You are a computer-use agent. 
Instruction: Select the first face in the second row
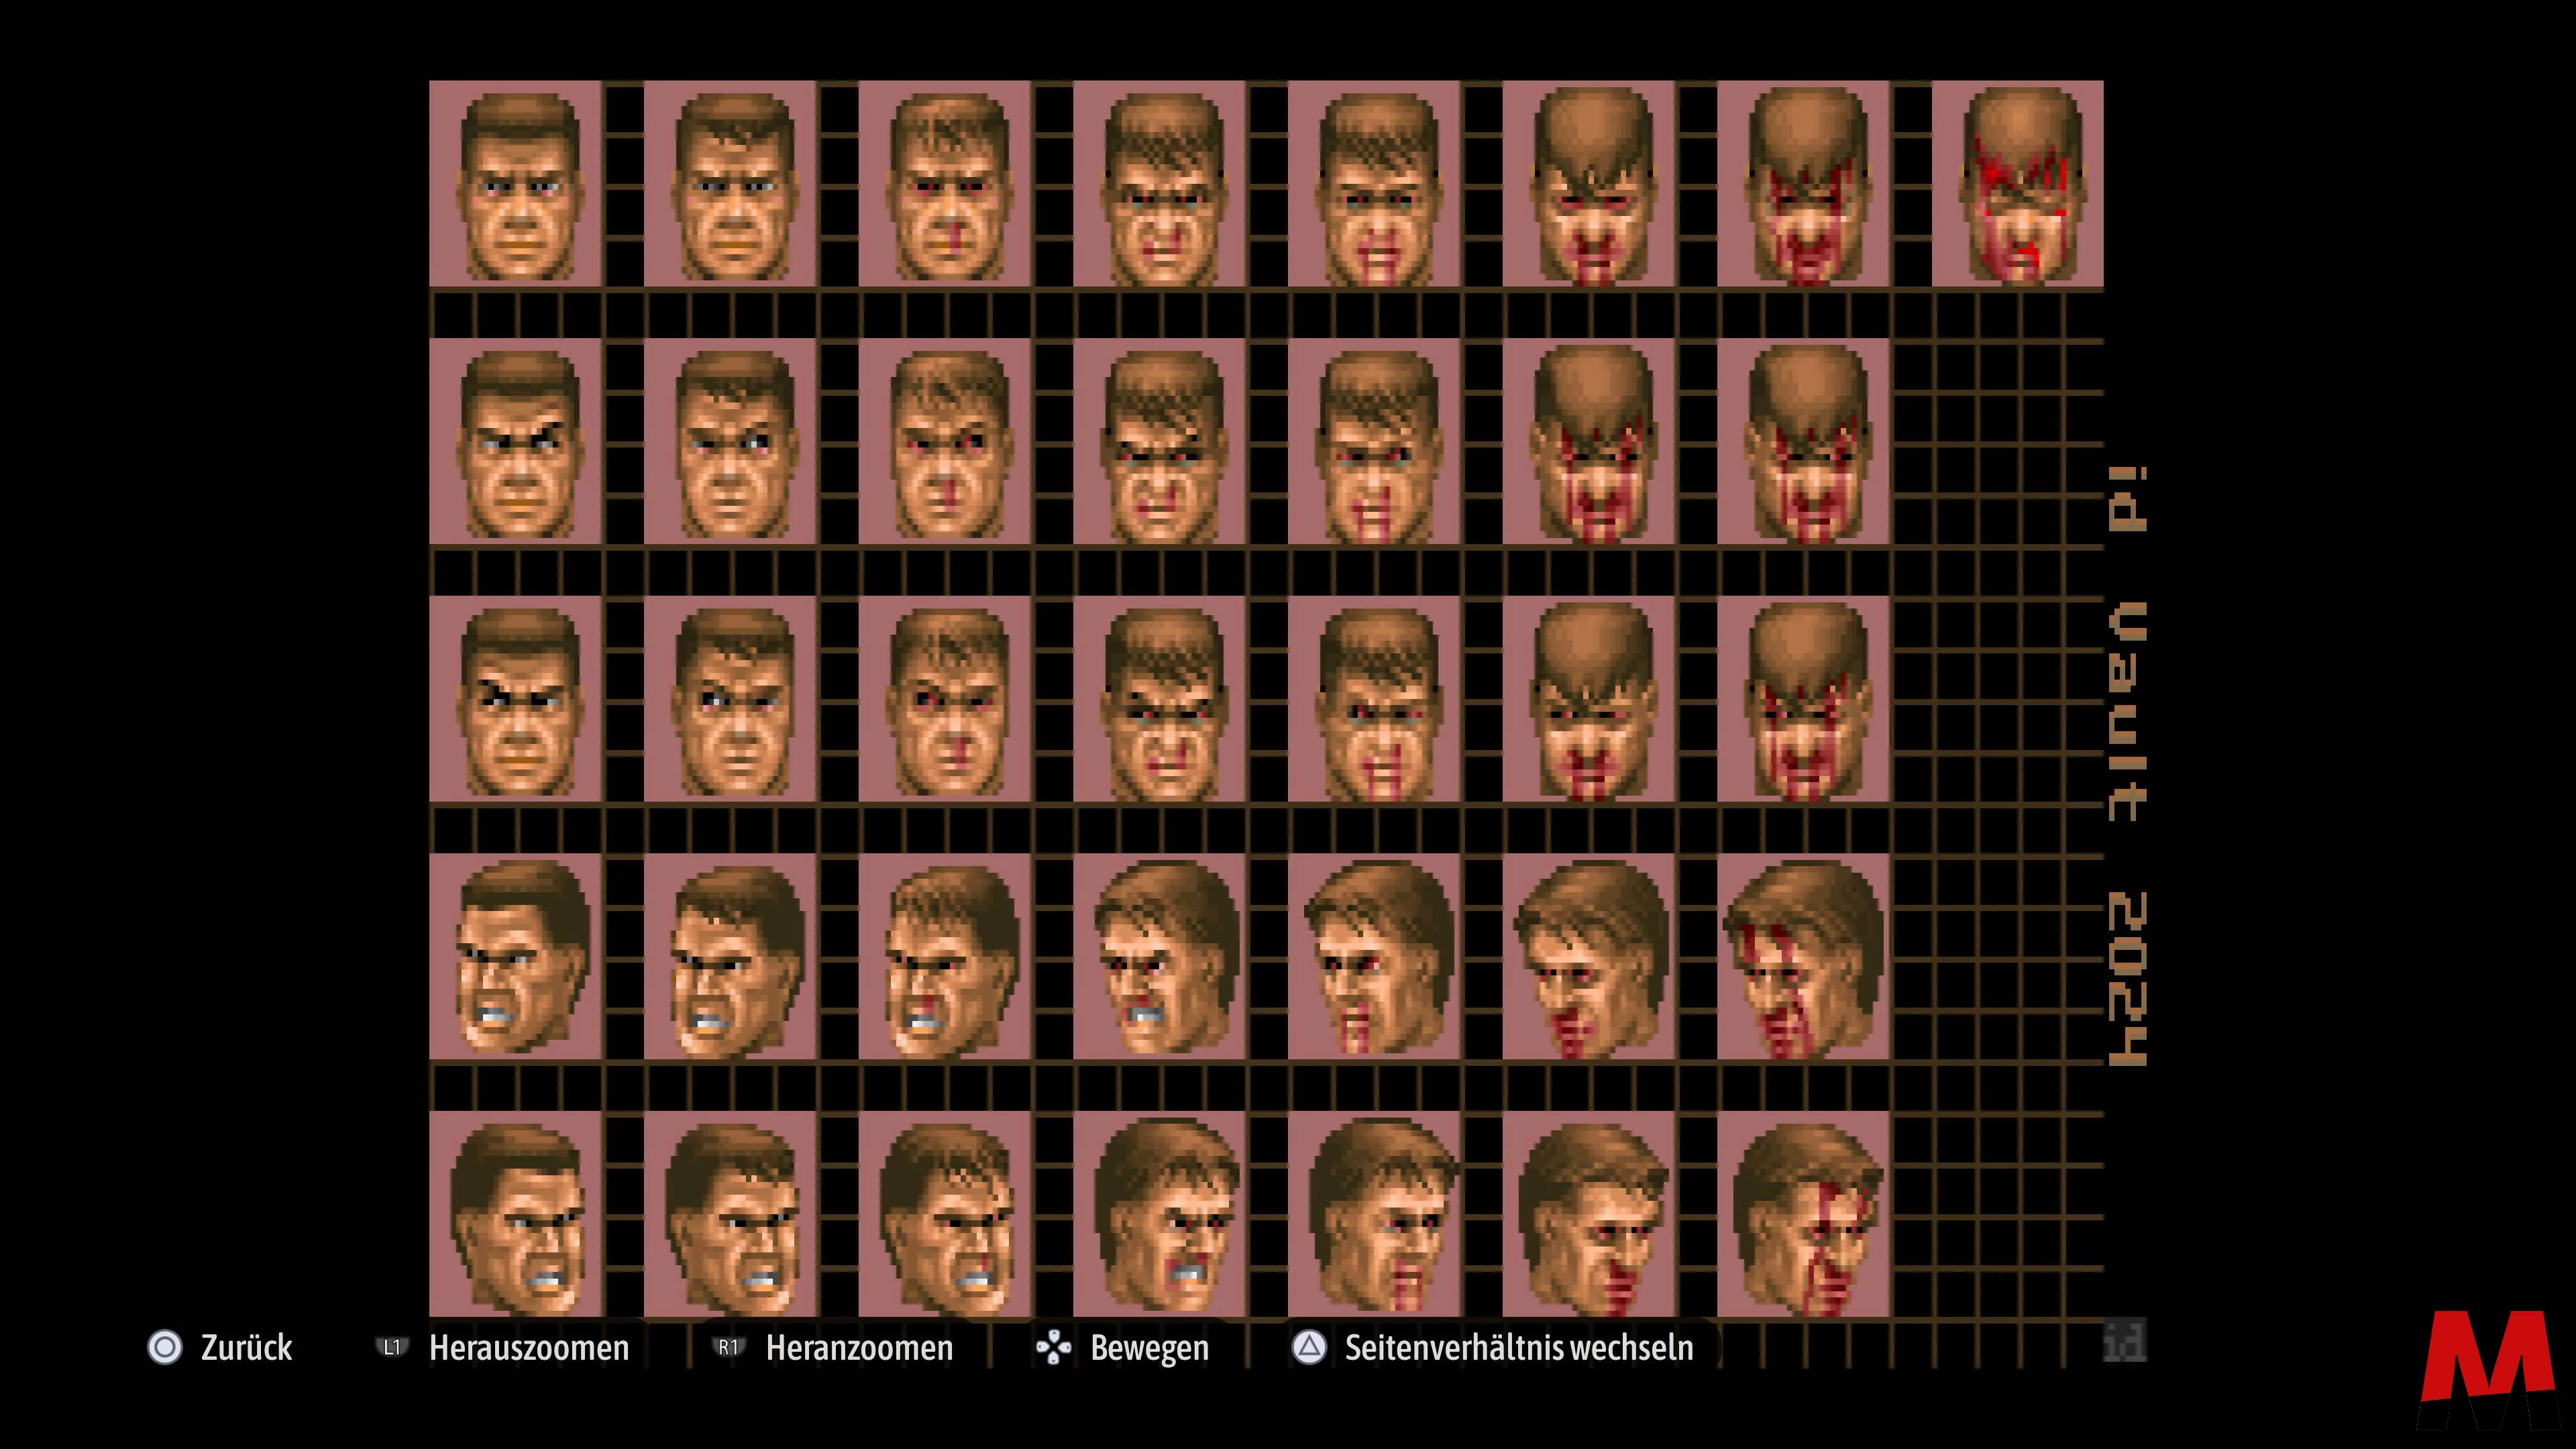516,441
